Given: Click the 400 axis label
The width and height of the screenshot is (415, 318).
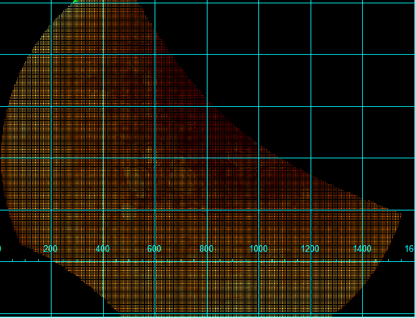Looking at the screenshot, I should pos(102,249).
